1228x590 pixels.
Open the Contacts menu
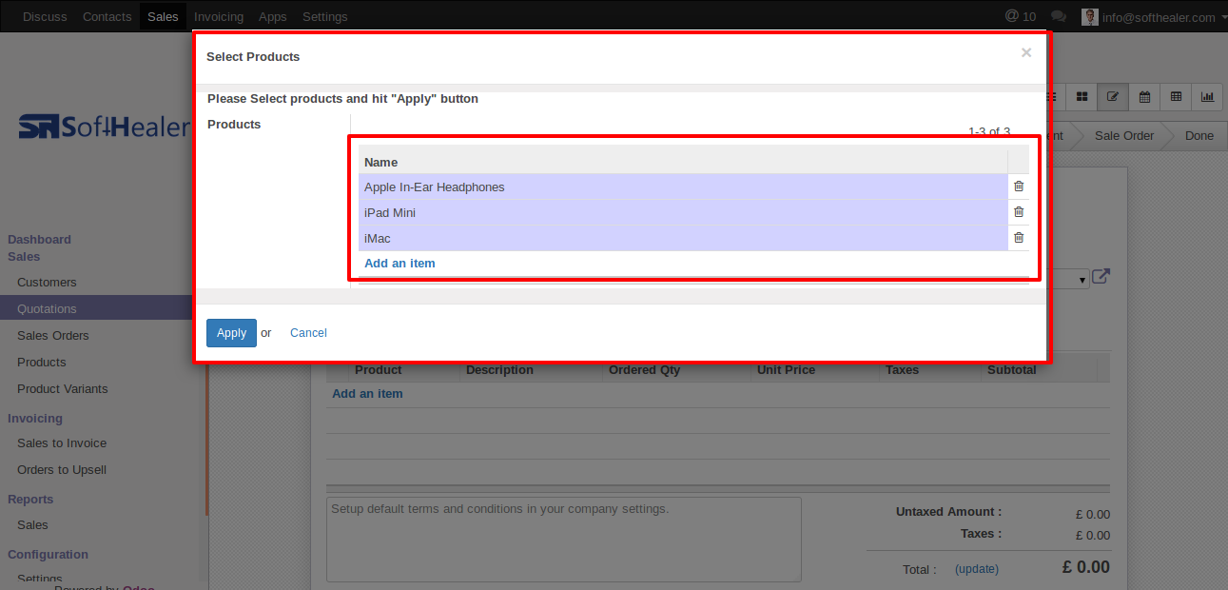pyautogui.click(x=107, y=16)
